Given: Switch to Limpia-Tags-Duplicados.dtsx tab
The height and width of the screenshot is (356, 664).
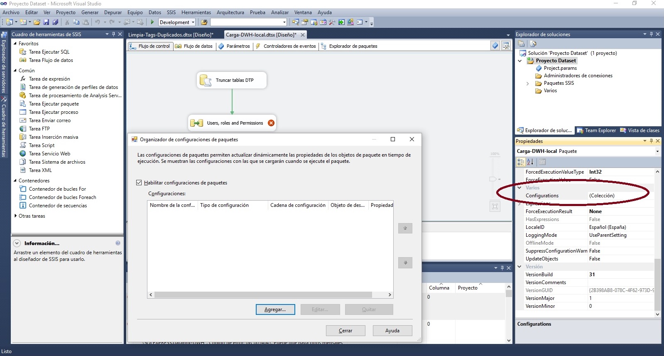Looking at the screenshot, I should [170, 35].
